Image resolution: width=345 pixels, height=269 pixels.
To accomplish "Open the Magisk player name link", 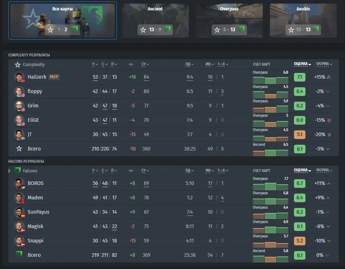I will click(36, 226).
